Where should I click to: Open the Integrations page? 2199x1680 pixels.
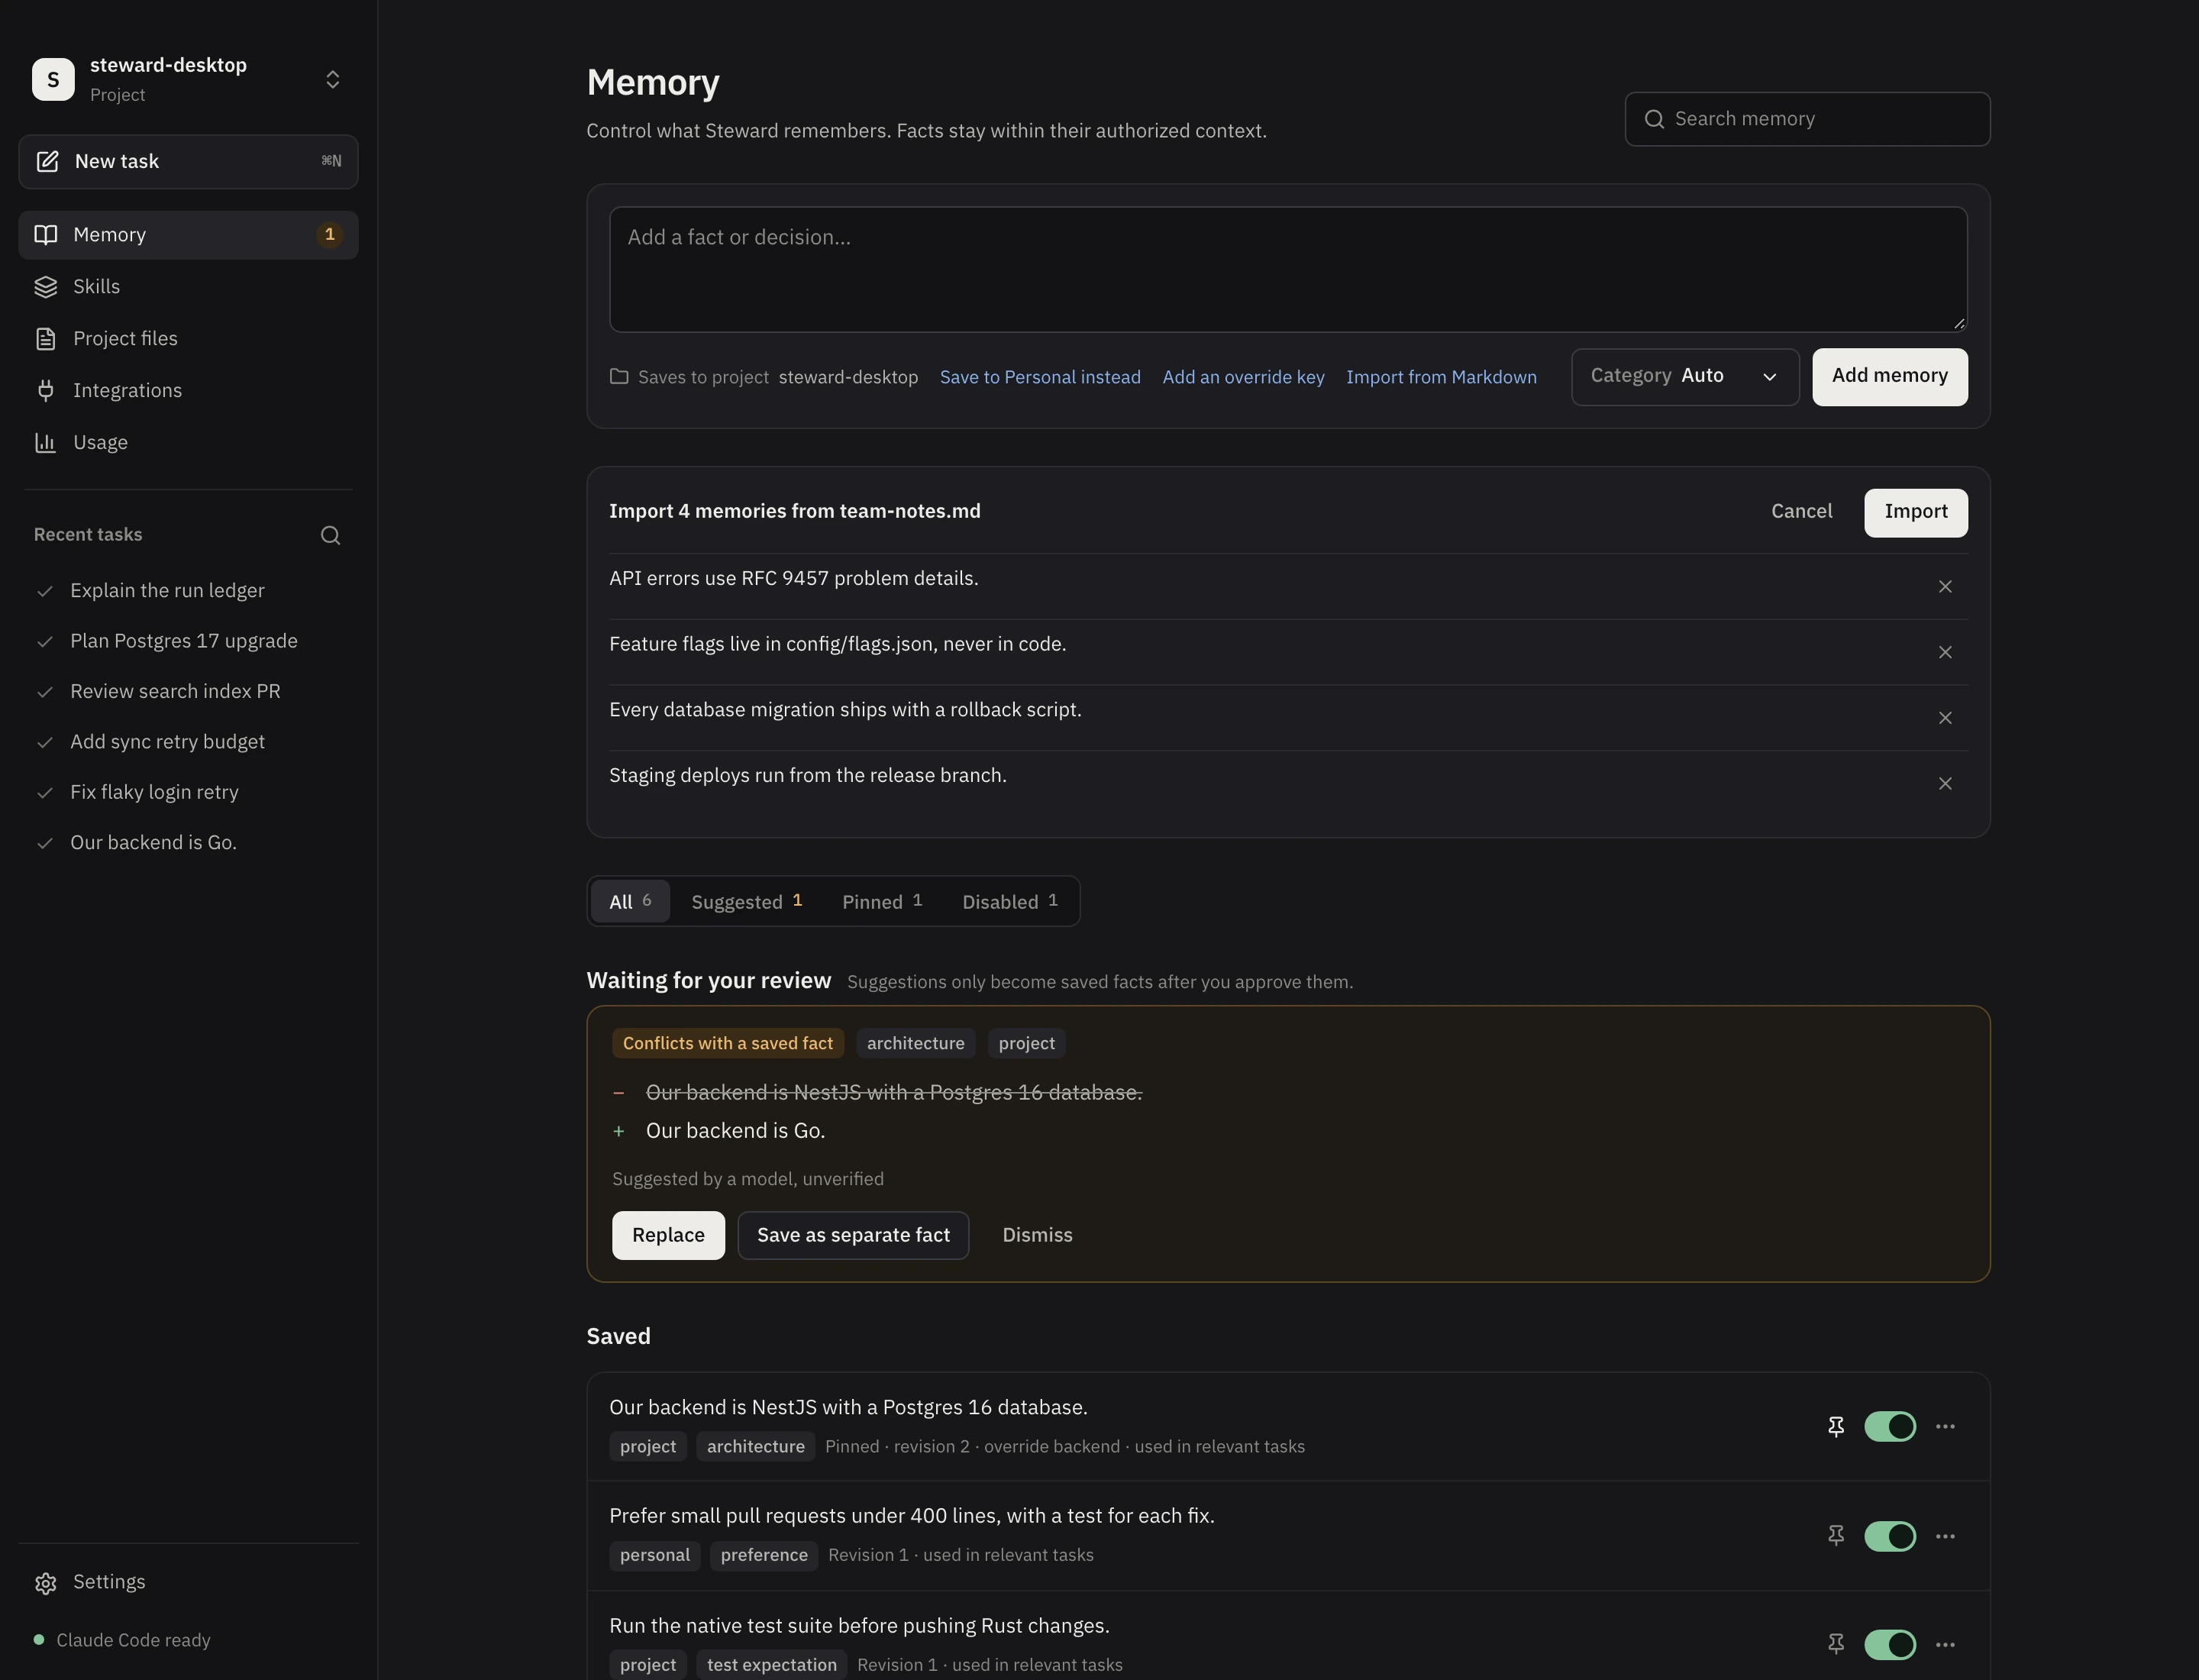pyautogui.click(x=188, y=391)
